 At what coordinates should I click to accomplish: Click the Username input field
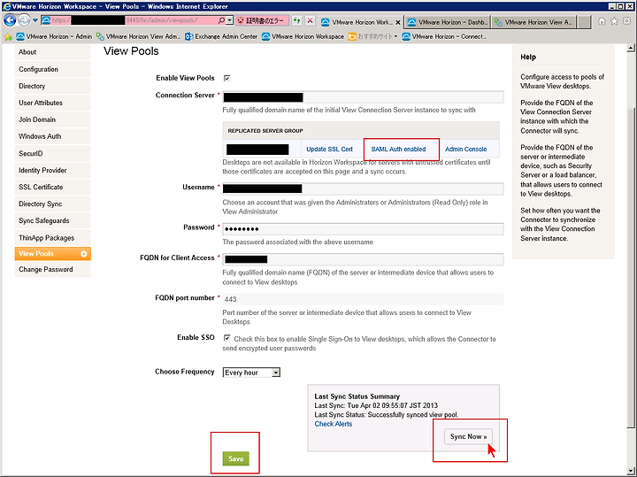point(363,188)
